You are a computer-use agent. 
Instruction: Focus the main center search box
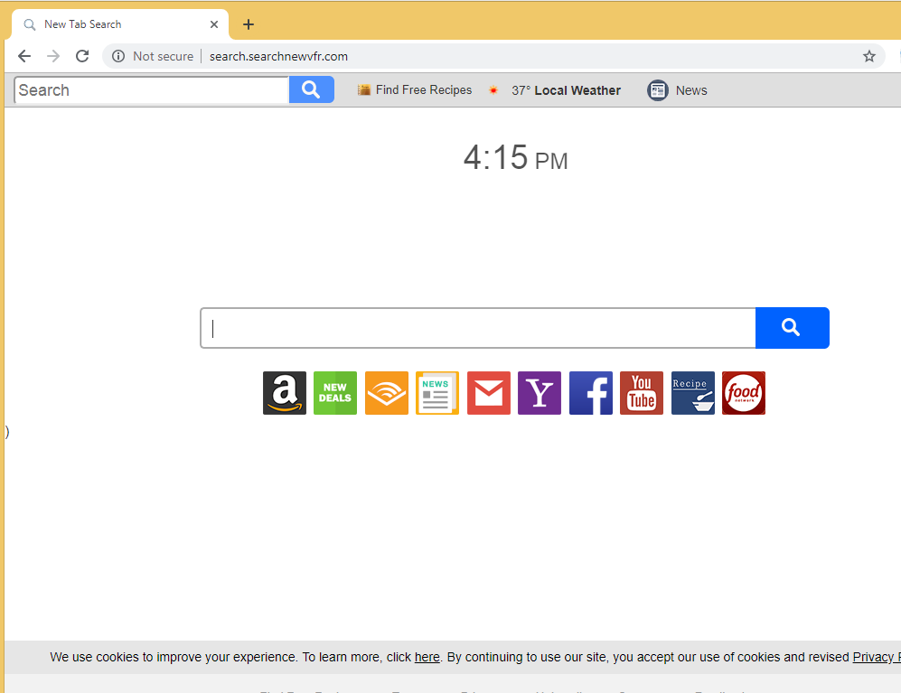(x=477, y=328)
